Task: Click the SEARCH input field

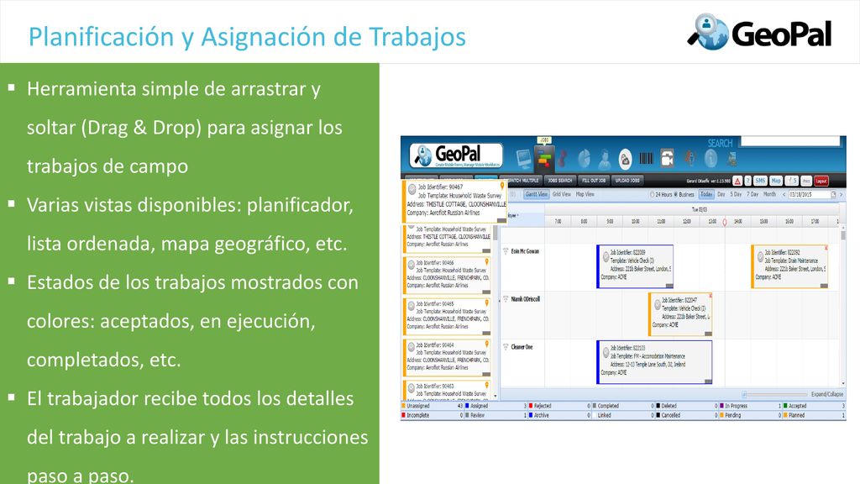Action: (789, 141)
